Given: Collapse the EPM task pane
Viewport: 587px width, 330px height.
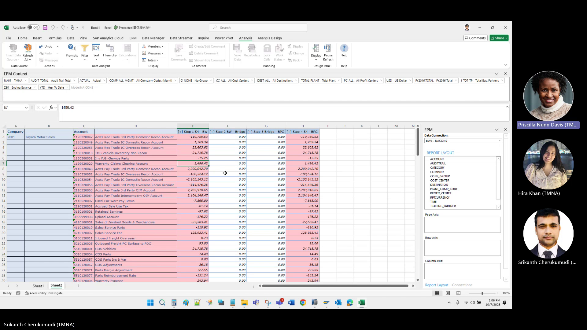Looking at the screenshot, I should [497, 130].
